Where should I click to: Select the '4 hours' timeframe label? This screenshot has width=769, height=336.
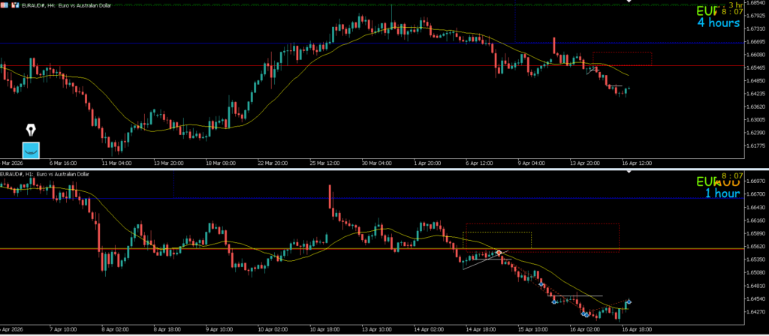[x=719, y=23]
